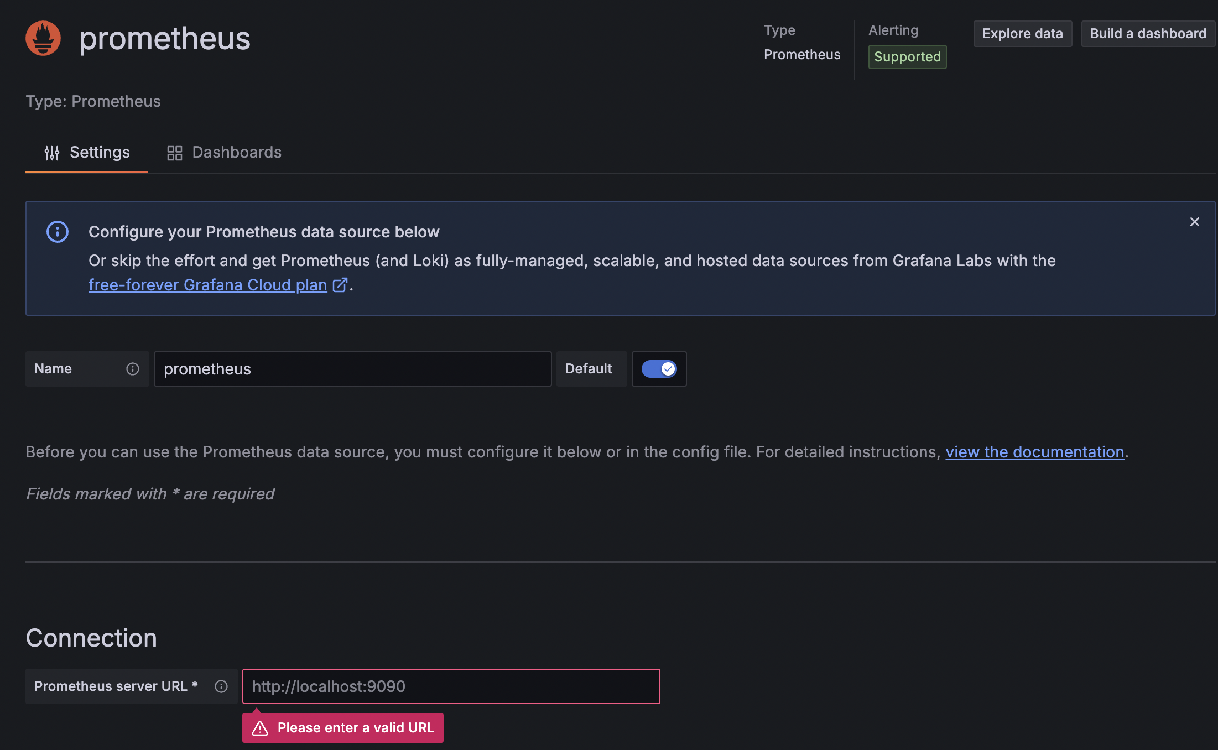Click the 'Type: Prometheus' subtitle text

click(93, 101)
